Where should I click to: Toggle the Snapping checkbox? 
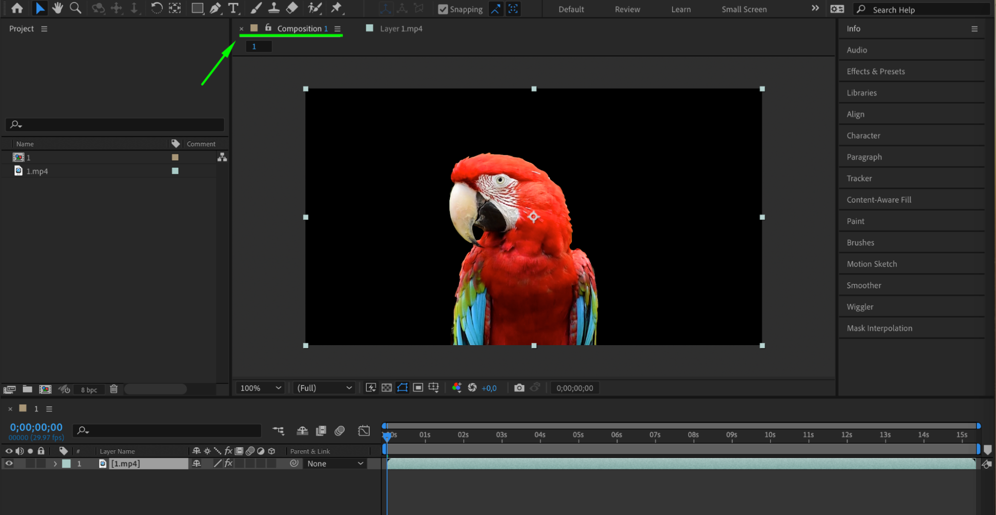442,9
